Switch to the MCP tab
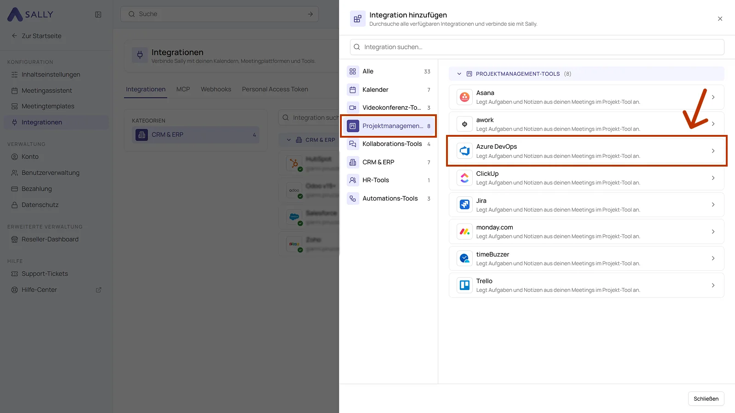Viewport: 735px width, 413px height. coord(183,89)
